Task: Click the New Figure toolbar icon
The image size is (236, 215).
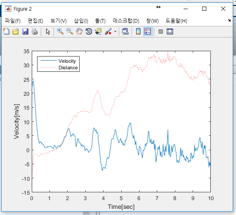Action: coord(6,32)
